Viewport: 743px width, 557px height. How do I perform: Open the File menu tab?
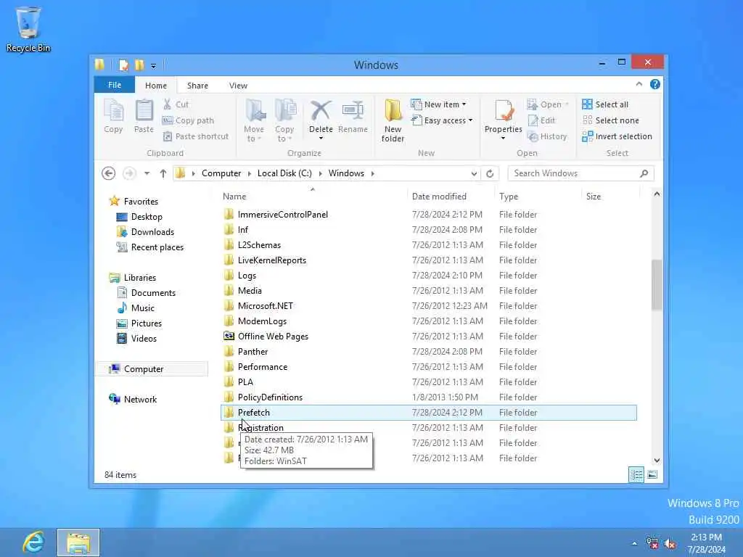coord(114,85)
